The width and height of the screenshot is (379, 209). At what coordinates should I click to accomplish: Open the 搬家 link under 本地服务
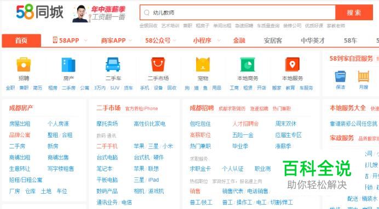coord(277,88)
